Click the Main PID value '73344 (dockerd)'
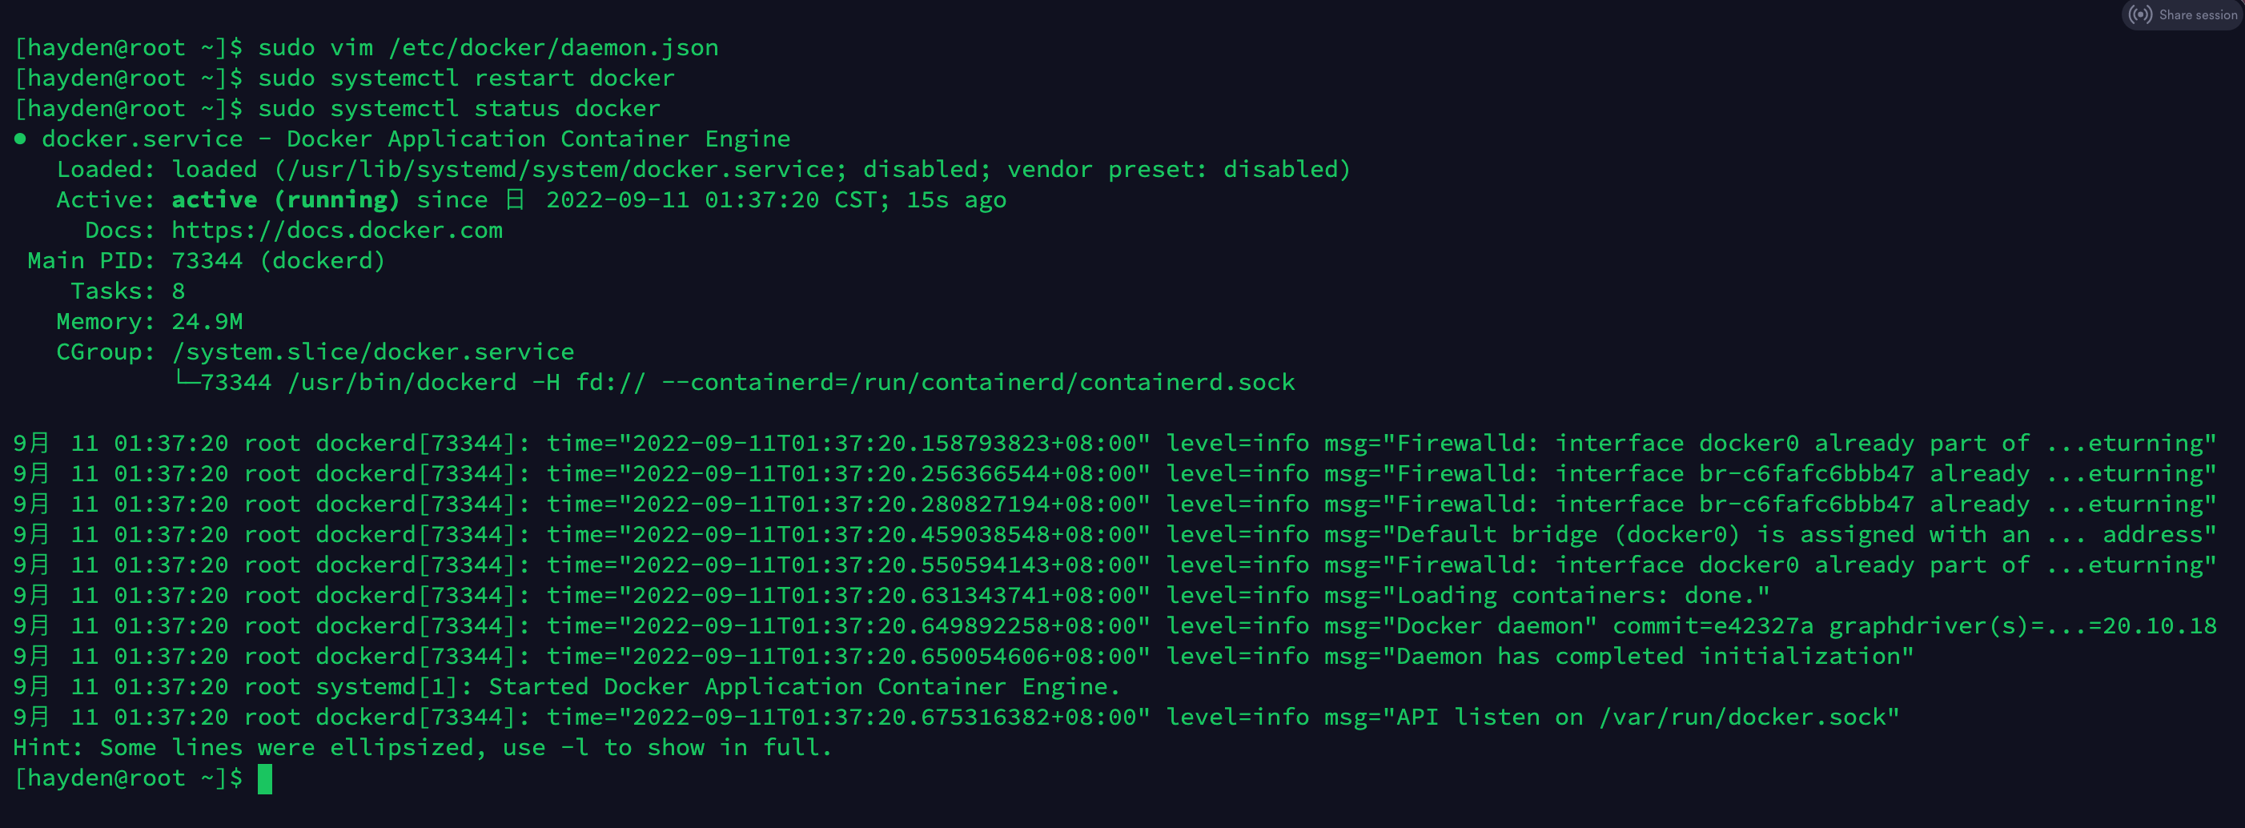The height and width of the screenshot is (828, 2245). pos(278,260)
